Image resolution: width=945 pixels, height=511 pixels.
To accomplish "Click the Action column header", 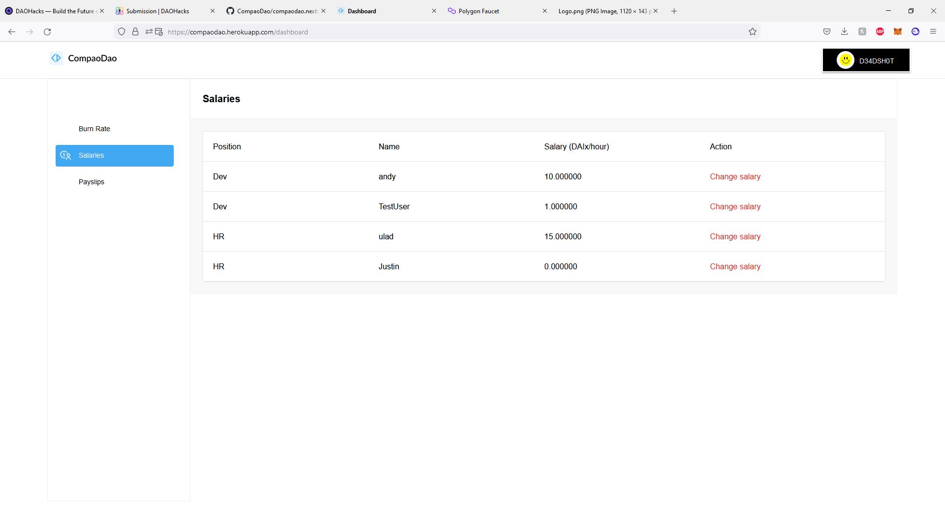I will pyautogui.click(x=721, y=146).
